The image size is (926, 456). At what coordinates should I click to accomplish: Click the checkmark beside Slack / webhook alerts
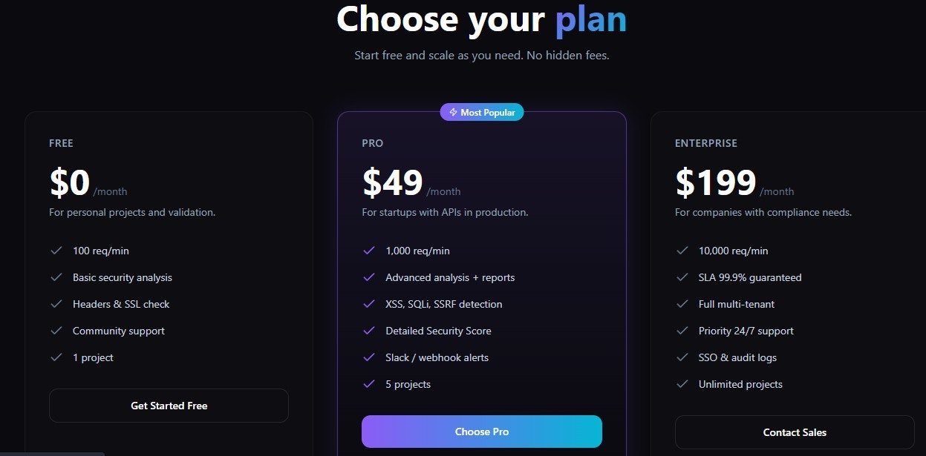tap(369, 357)
